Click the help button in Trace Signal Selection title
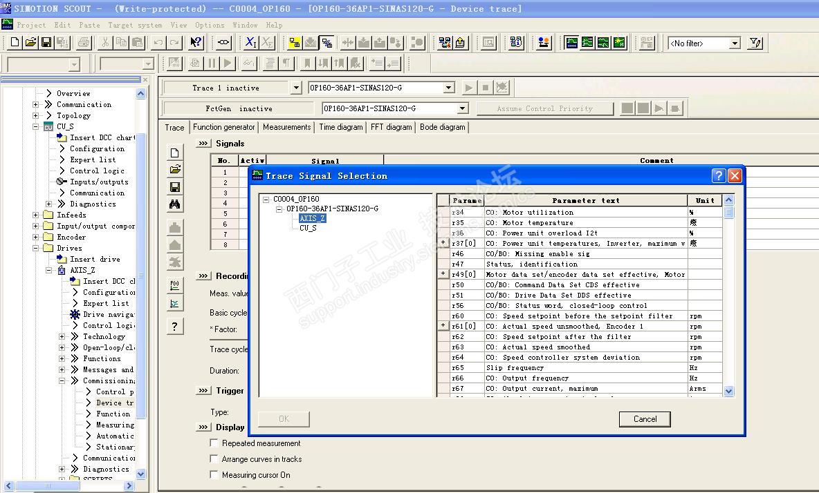819x493 pixels. click(x=719, y=175)
